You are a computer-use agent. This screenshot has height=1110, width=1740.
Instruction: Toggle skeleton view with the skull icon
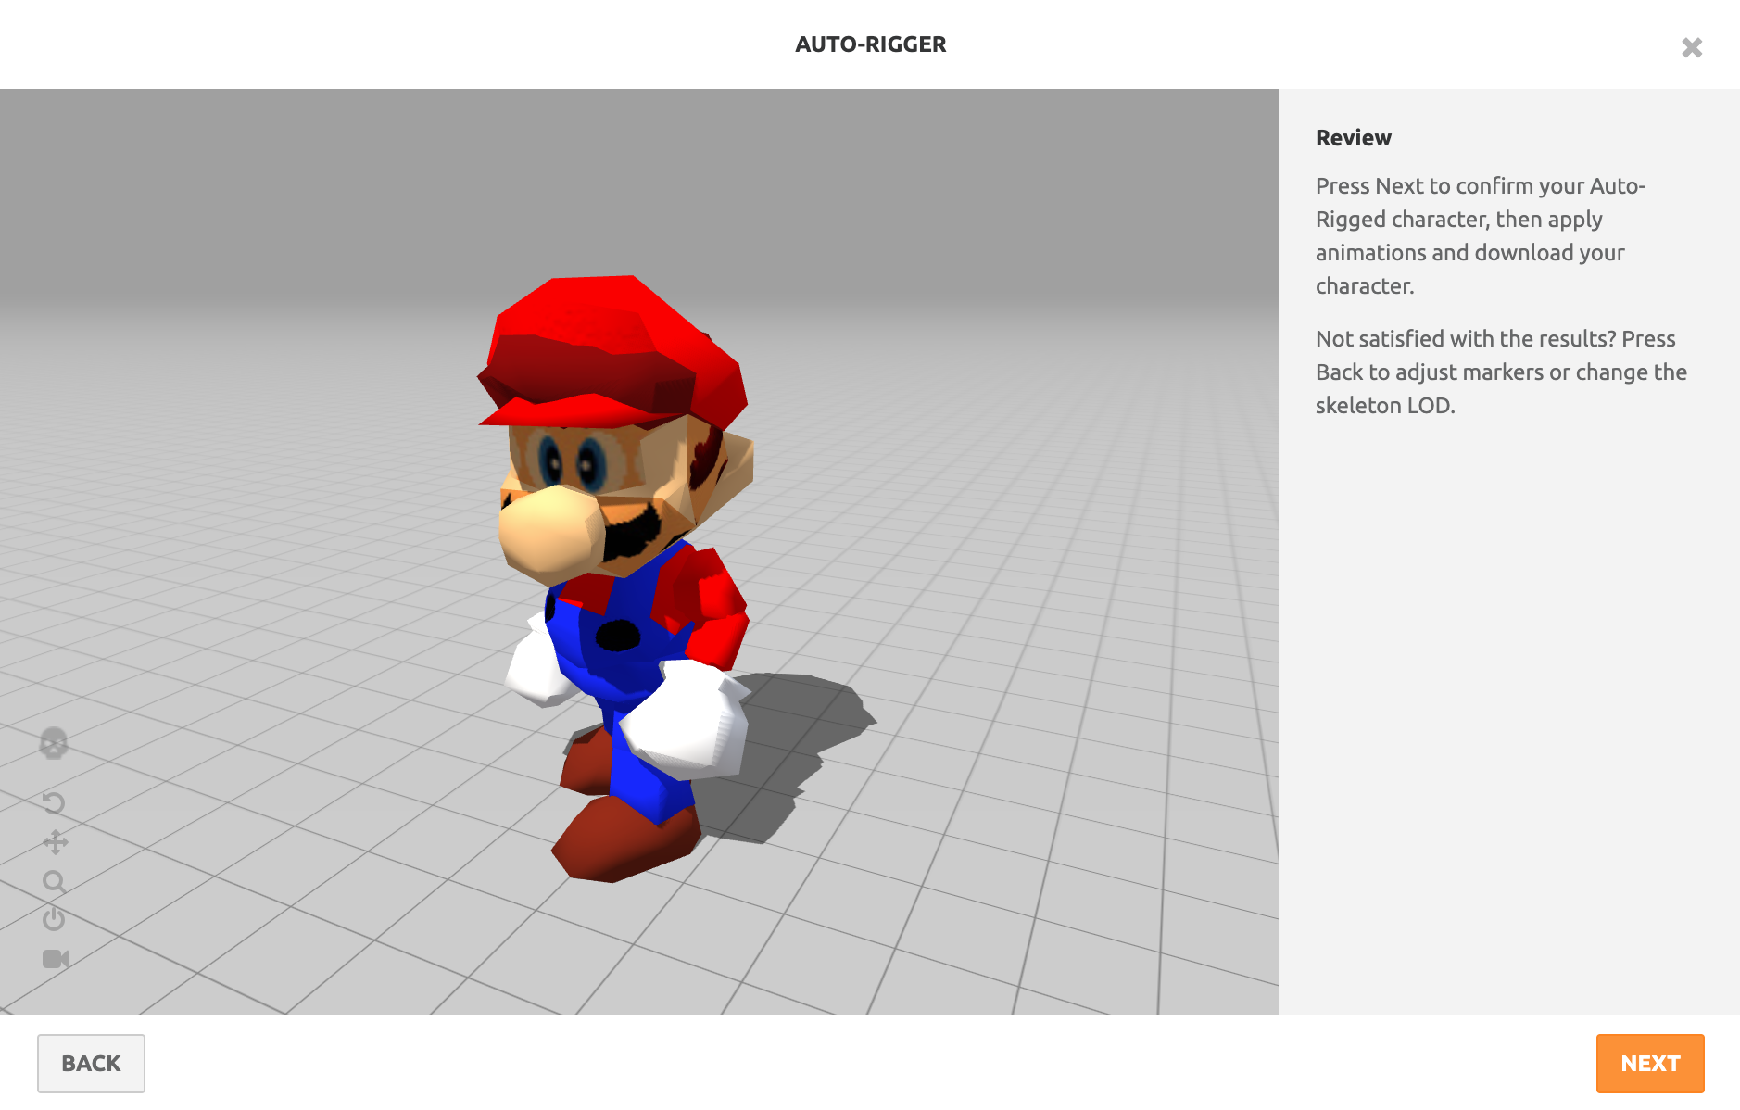click(x=54, y=743)
